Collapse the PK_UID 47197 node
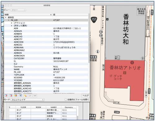 tap(9, 20)
